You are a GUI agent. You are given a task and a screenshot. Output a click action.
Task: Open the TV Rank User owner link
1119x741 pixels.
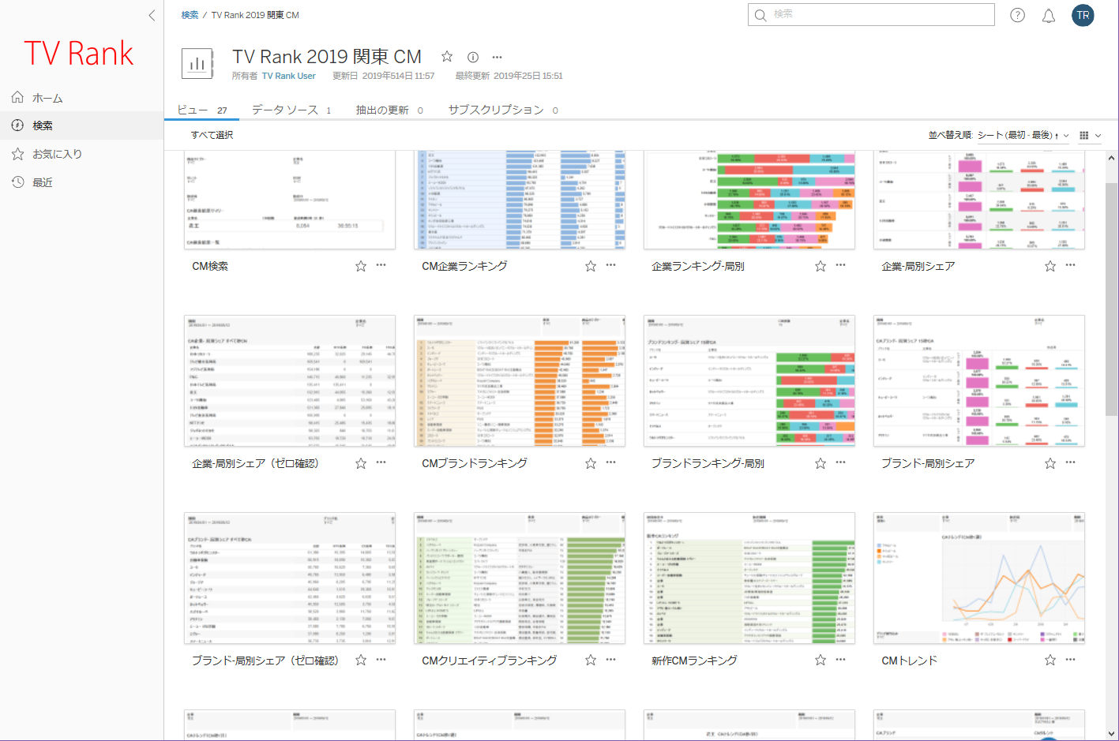point(289,76)
